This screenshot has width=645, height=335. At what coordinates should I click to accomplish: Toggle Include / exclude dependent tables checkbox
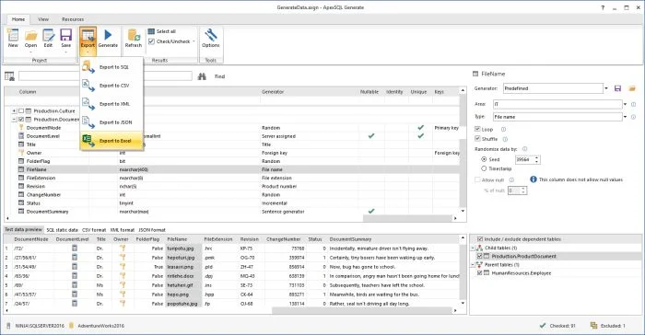click(x=480, y=238)
